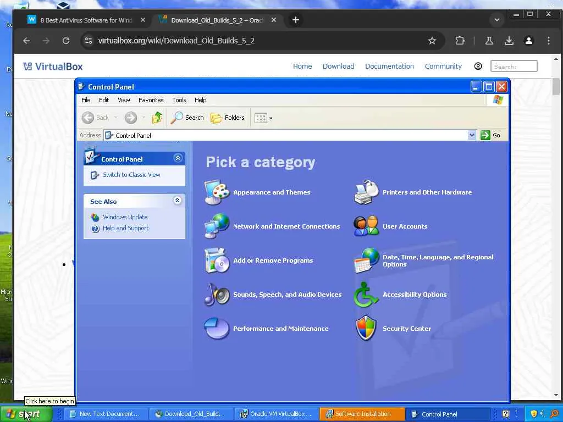Click the Search magnifier toolbar button
The width and height of the screenshot is (563, 422).
(x=187, y=118)
